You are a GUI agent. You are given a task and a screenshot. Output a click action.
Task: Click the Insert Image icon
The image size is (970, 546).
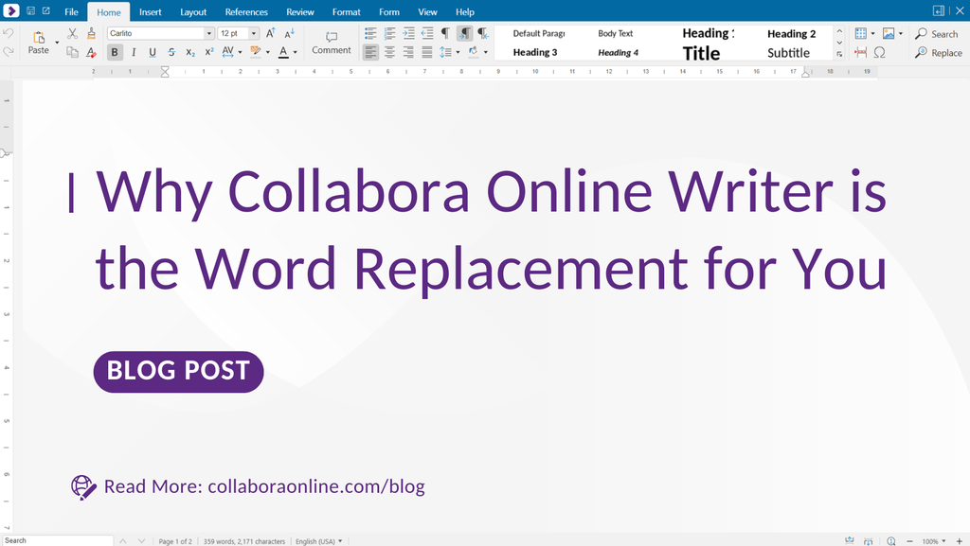pyautogui.click(x=889, y=33)
